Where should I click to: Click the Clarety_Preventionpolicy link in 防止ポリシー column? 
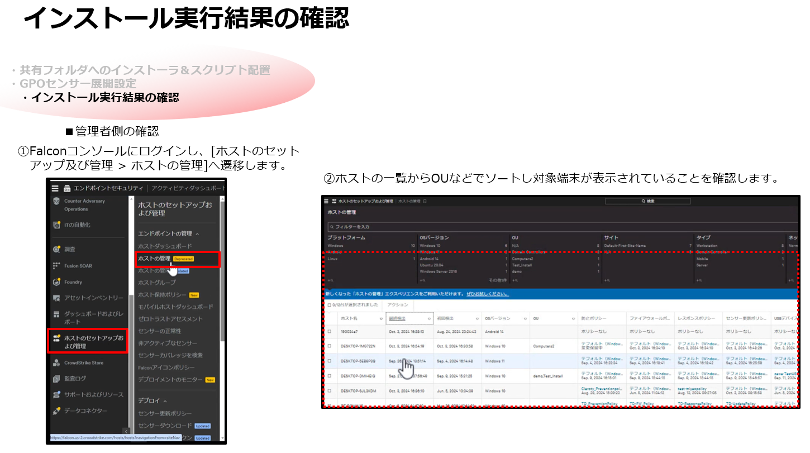(602, 388)
